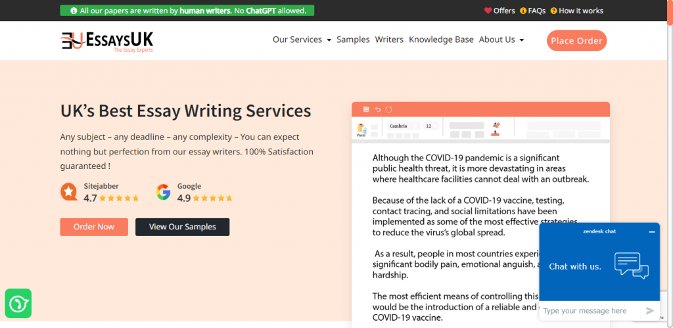The height and width of the screenshot is (328, 673).
Task: Click the zendesk chat header title
Action: (x=599, y=231)
